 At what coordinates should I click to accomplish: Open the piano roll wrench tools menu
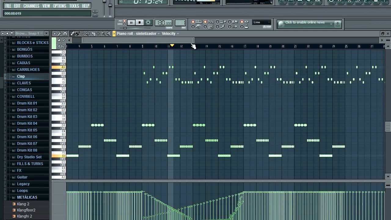point(60,34)
